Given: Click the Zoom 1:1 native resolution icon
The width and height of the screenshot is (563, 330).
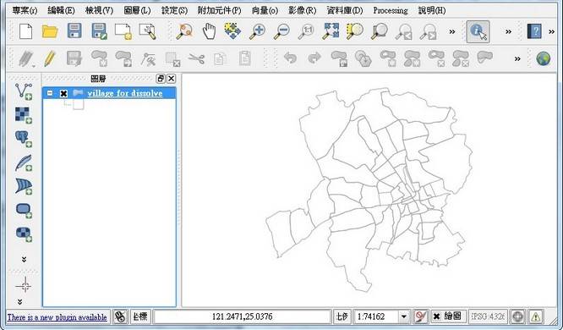Looking at the screenshot, I should point(306,31).
